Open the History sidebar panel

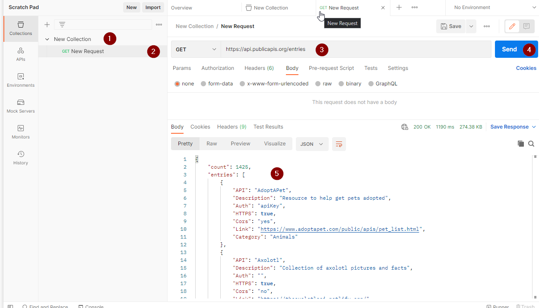click(x=21, y=158)
